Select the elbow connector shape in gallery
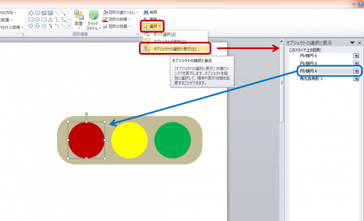 tap(57, 19)
